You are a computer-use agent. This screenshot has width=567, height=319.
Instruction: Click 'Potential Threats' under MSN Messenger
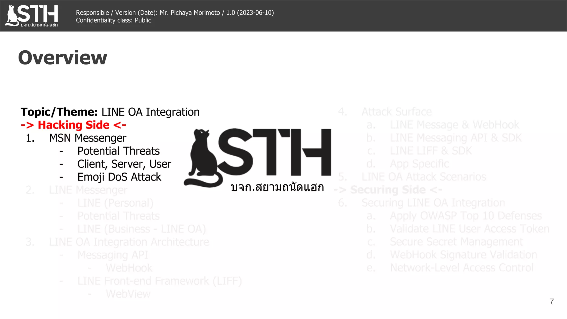[118, 151]
